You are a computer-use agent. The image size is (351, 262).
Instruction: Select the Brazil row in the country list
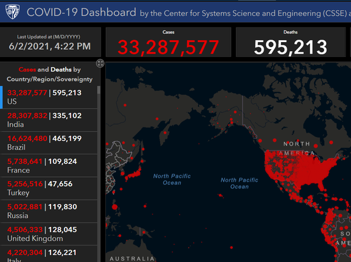click(49, 143)
